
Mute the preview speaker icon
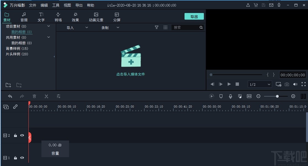(295, 84)
